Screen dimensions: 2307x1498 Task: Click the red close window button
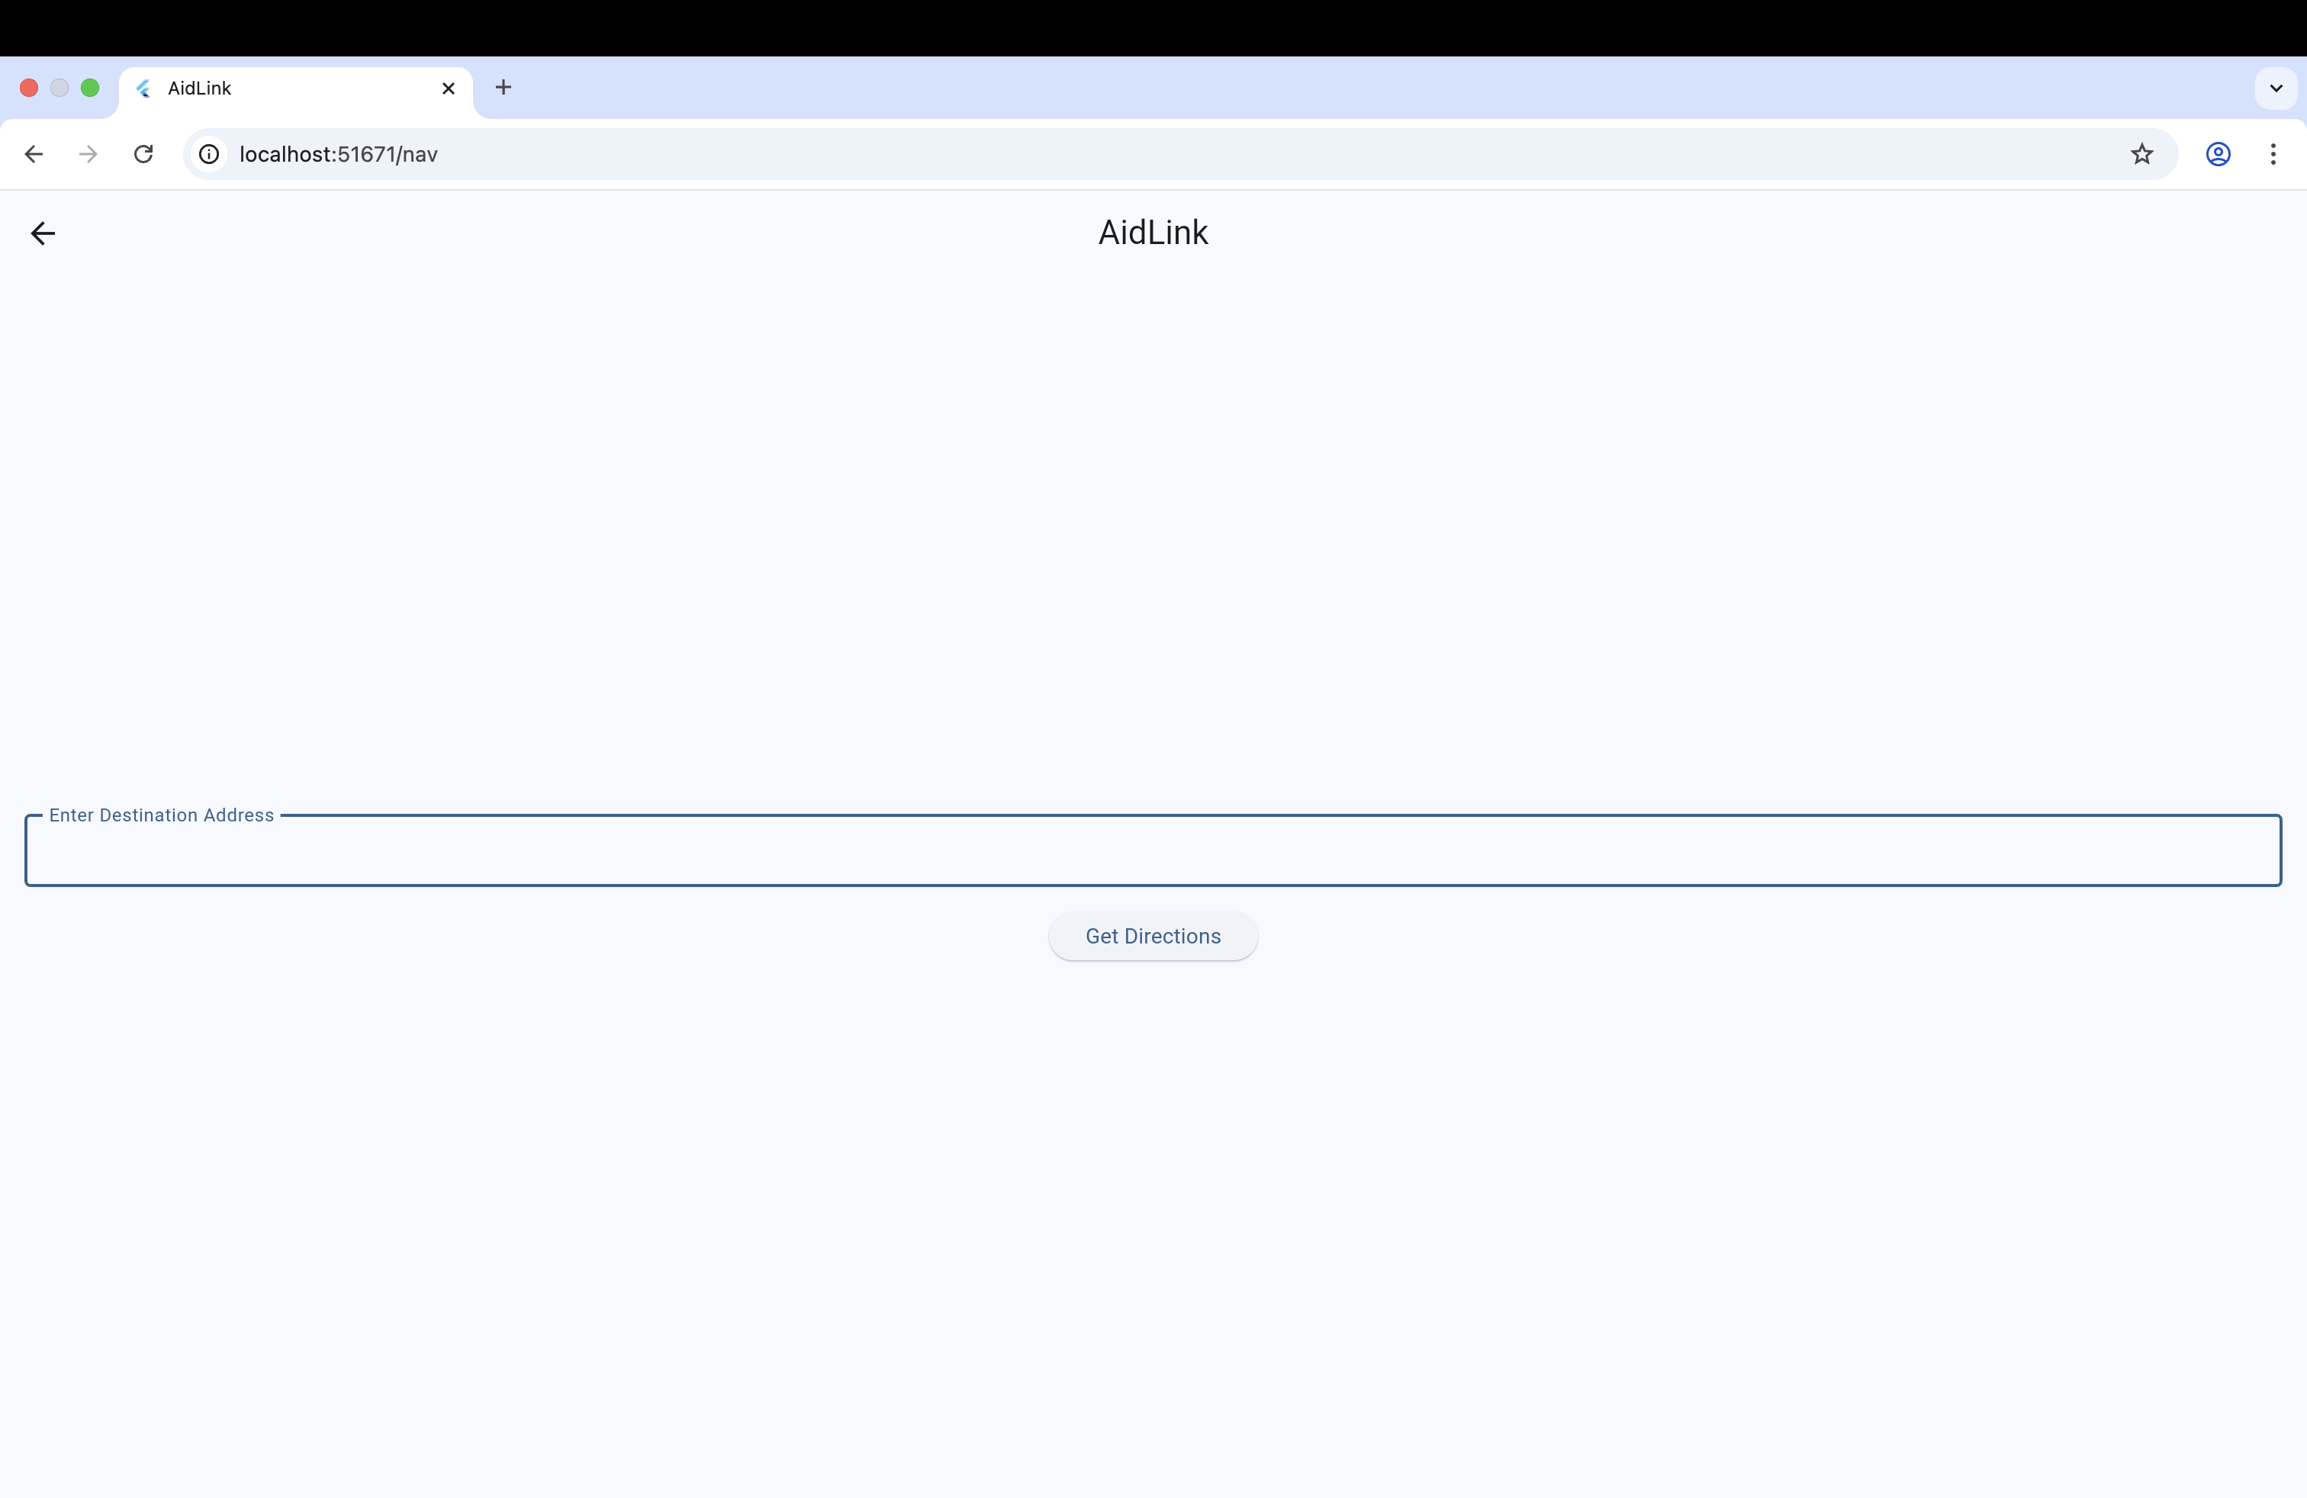tap(29, 88)
